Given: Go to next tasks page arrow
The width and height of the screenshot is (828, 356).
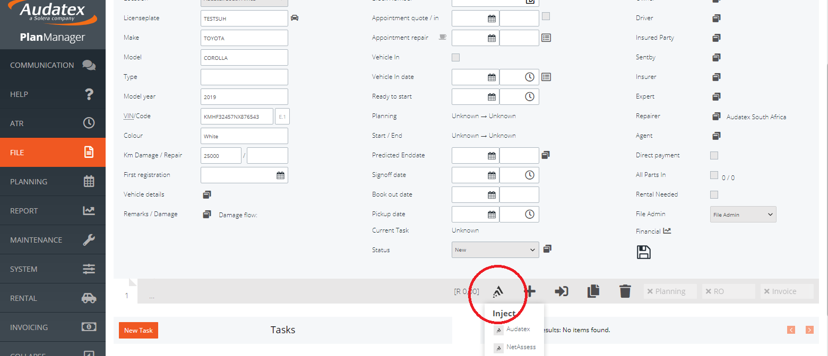Looking at the screenshot, I should (809, 330).
